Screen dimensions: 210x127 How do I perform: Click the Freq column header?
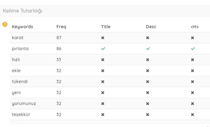pyautogui.click(x=61, y=27)
